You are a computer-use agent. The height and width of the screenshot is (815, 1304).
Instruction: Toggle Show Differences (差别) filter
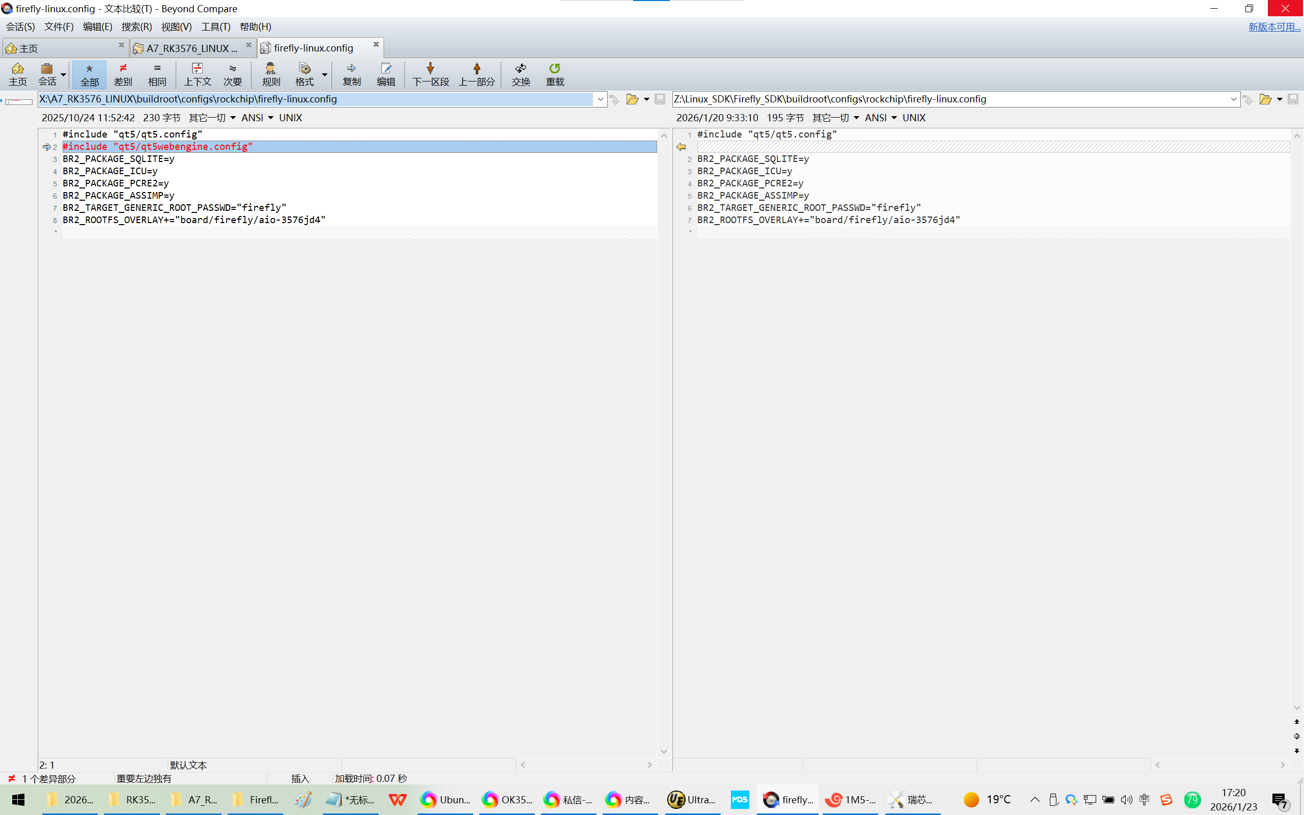click(123, 74)
